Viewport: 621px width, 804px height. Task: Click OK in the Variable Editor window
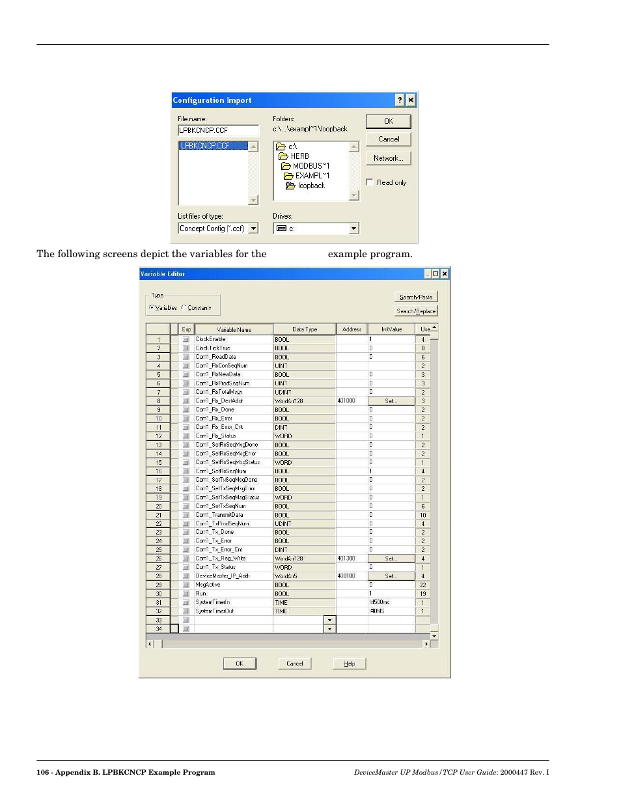[240, 663]
